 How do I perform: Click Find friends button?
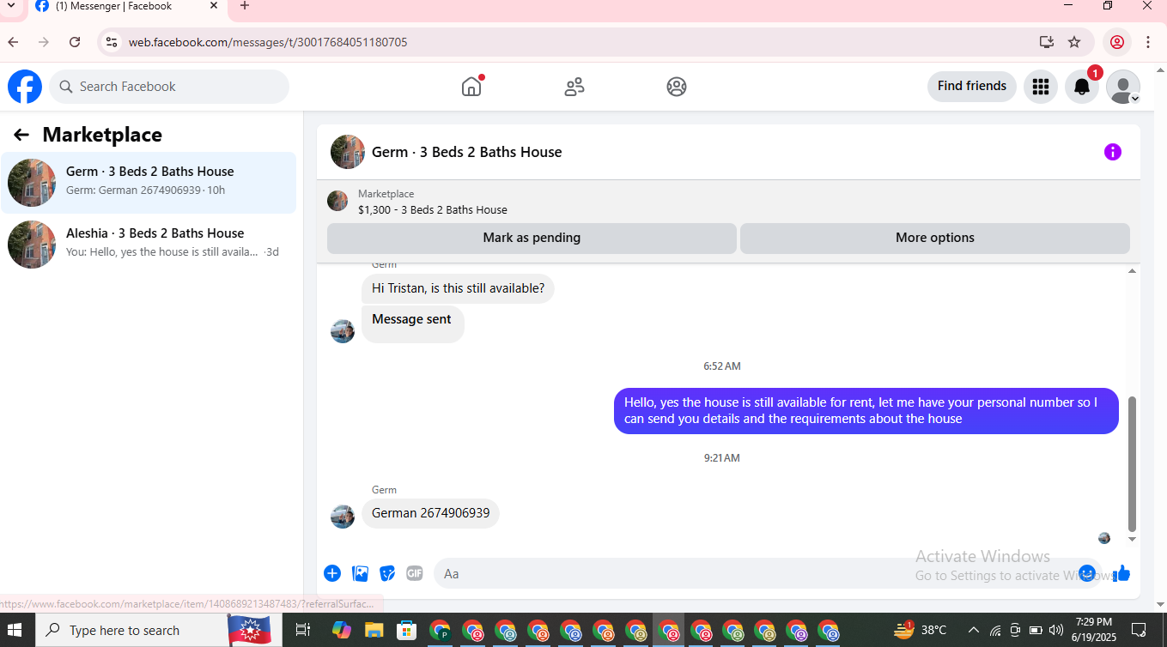click(972, 87)
